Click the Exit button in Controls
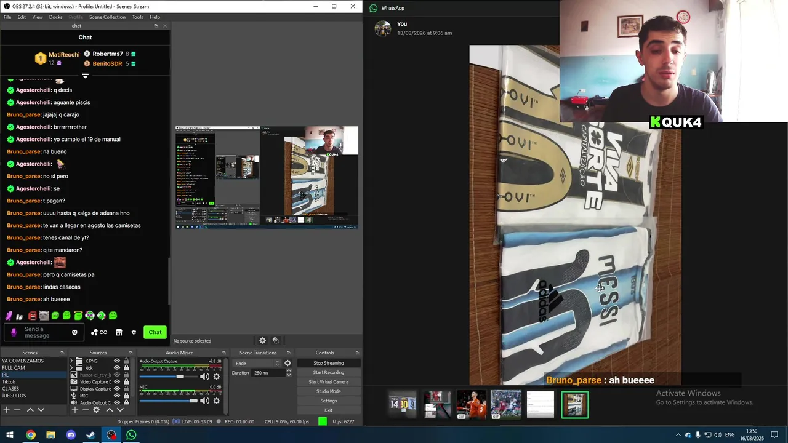788x443 pixels. pos(328,410)
